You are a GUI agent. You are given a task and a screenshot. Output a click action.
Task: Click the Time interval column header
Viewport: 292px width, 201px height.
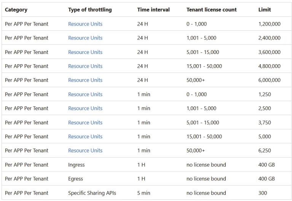[153, 10]
